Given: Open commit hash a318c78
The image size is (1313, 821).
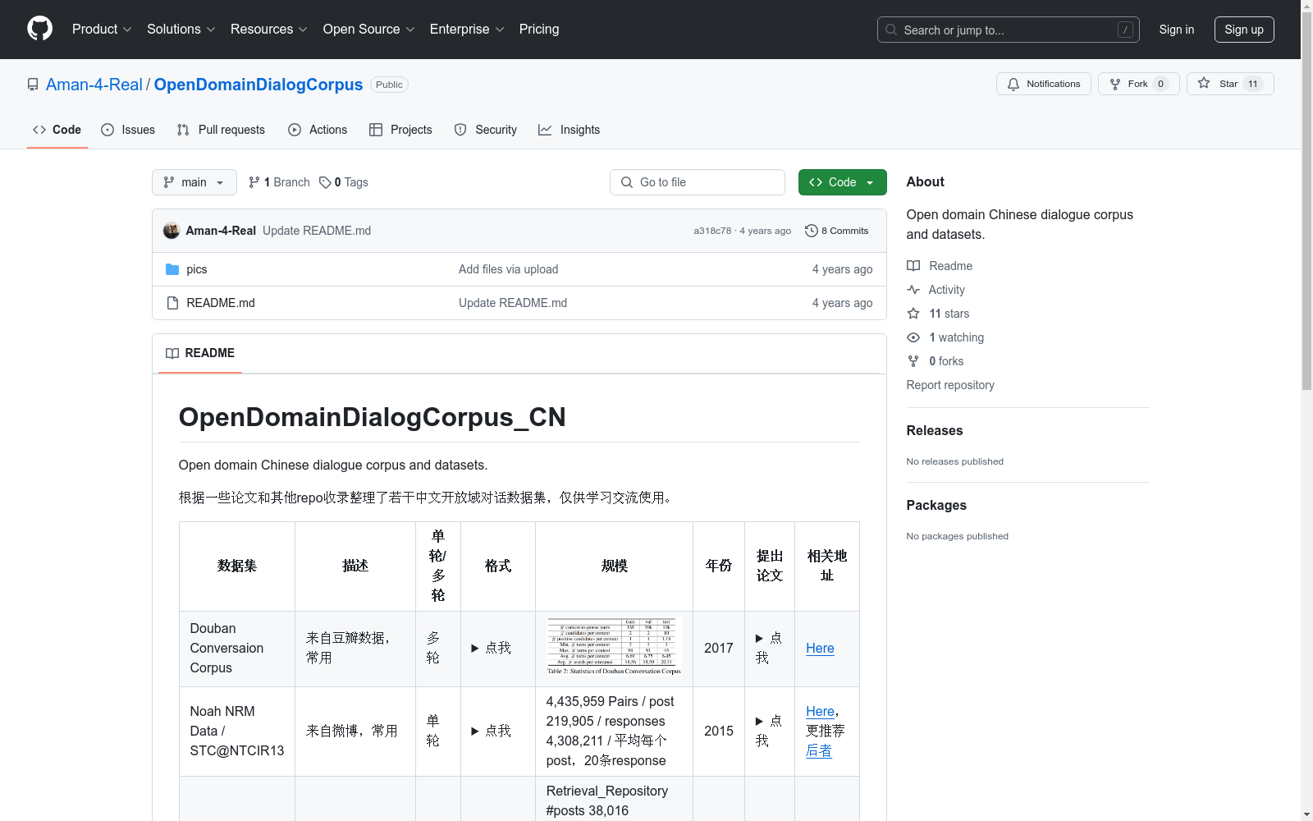Looking at the screenshot, I should [712, 231].
